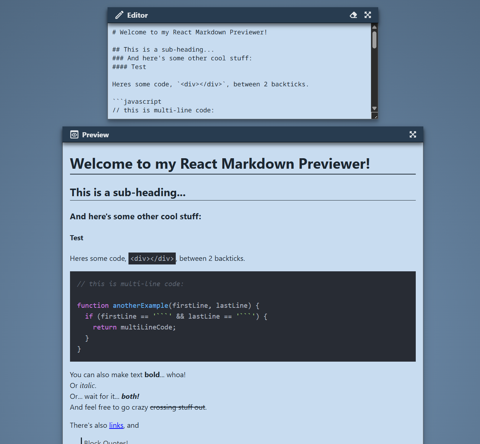Click the "return" keyword in code block
The image size is (480, 444).
point(105,327)
